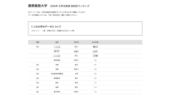Click 神奈川 in the 横浜翠嵐 row
Screen dimensions: 171x96
(x=76, y=60)
